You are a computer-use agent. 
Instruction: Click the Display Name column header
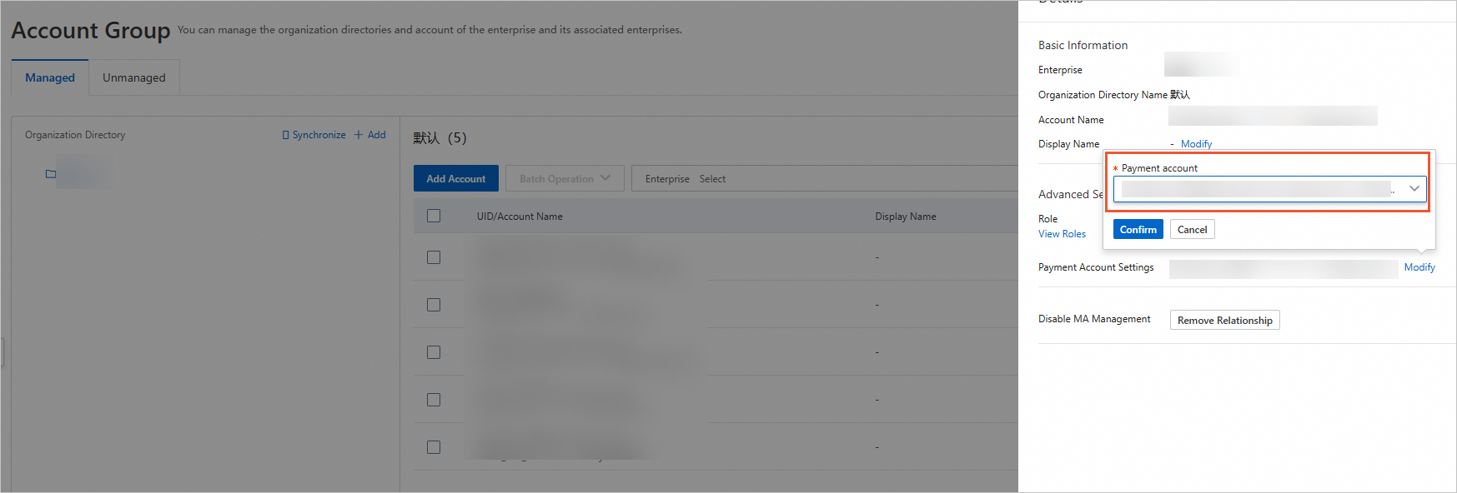pos(906,217)
